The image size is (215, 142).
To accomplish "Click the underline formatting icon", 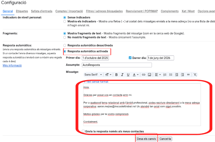I will point(128,75).
